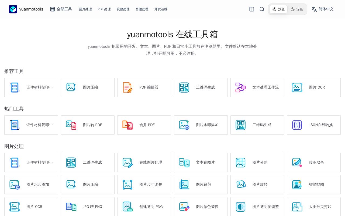Screen dimensions: 345x216
Task: Click the yuanmotools cube logo
Action: [13, 9]
